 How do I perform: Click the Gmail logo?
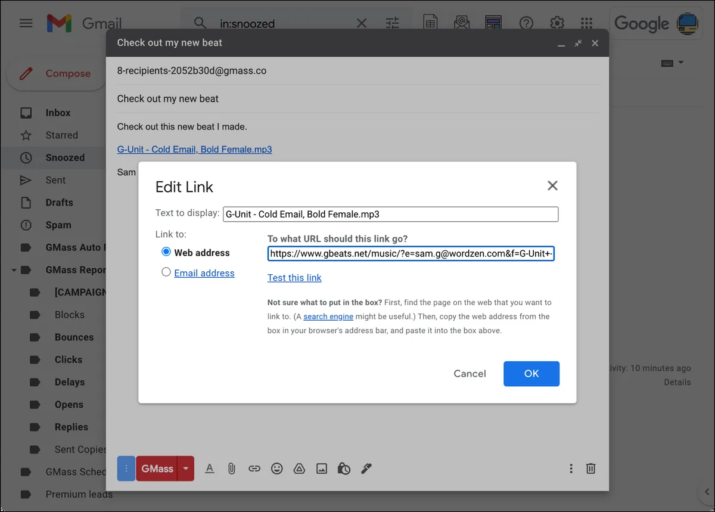pyautogui.click(x=84, y=23)
